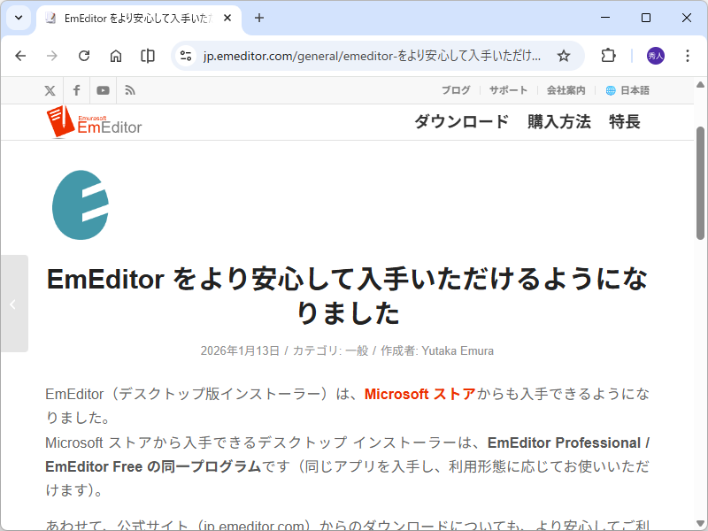Toggle the split view icon

[148, 56]
